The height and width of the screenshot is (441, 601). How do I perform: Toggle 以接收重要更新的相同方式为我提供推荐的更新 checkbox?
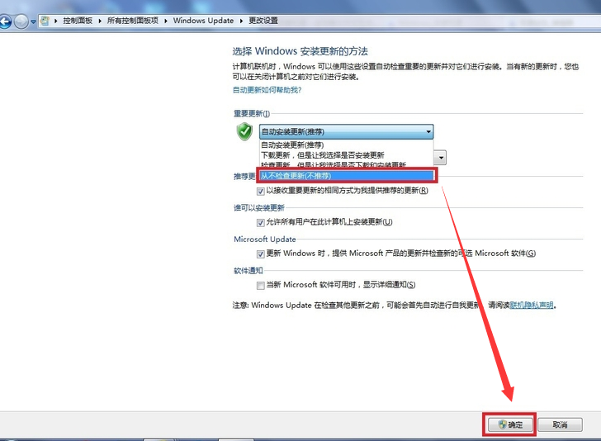tap(261, 191)
